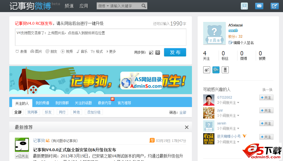Screen dimensions: 283x161
Task: Attach a picture with 图片
Action: pos(36,51)
